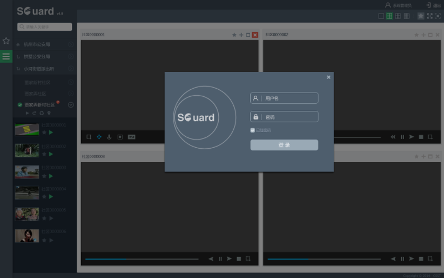444x278 pixels.
Task: Click the 退出 logout link
Action: tap(433, 5)
